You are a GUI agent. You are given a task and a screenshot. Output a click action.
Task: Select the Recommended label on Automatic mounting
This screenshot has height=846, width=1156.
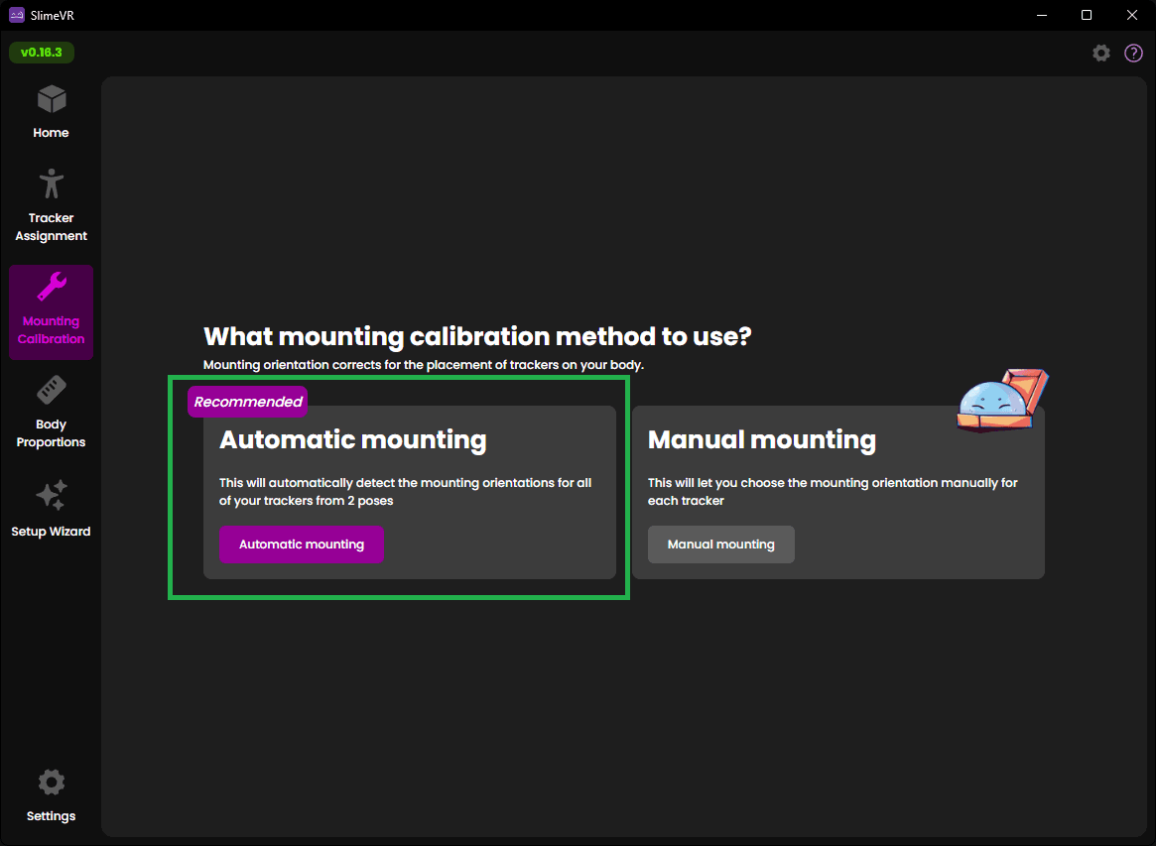point(247,402)
